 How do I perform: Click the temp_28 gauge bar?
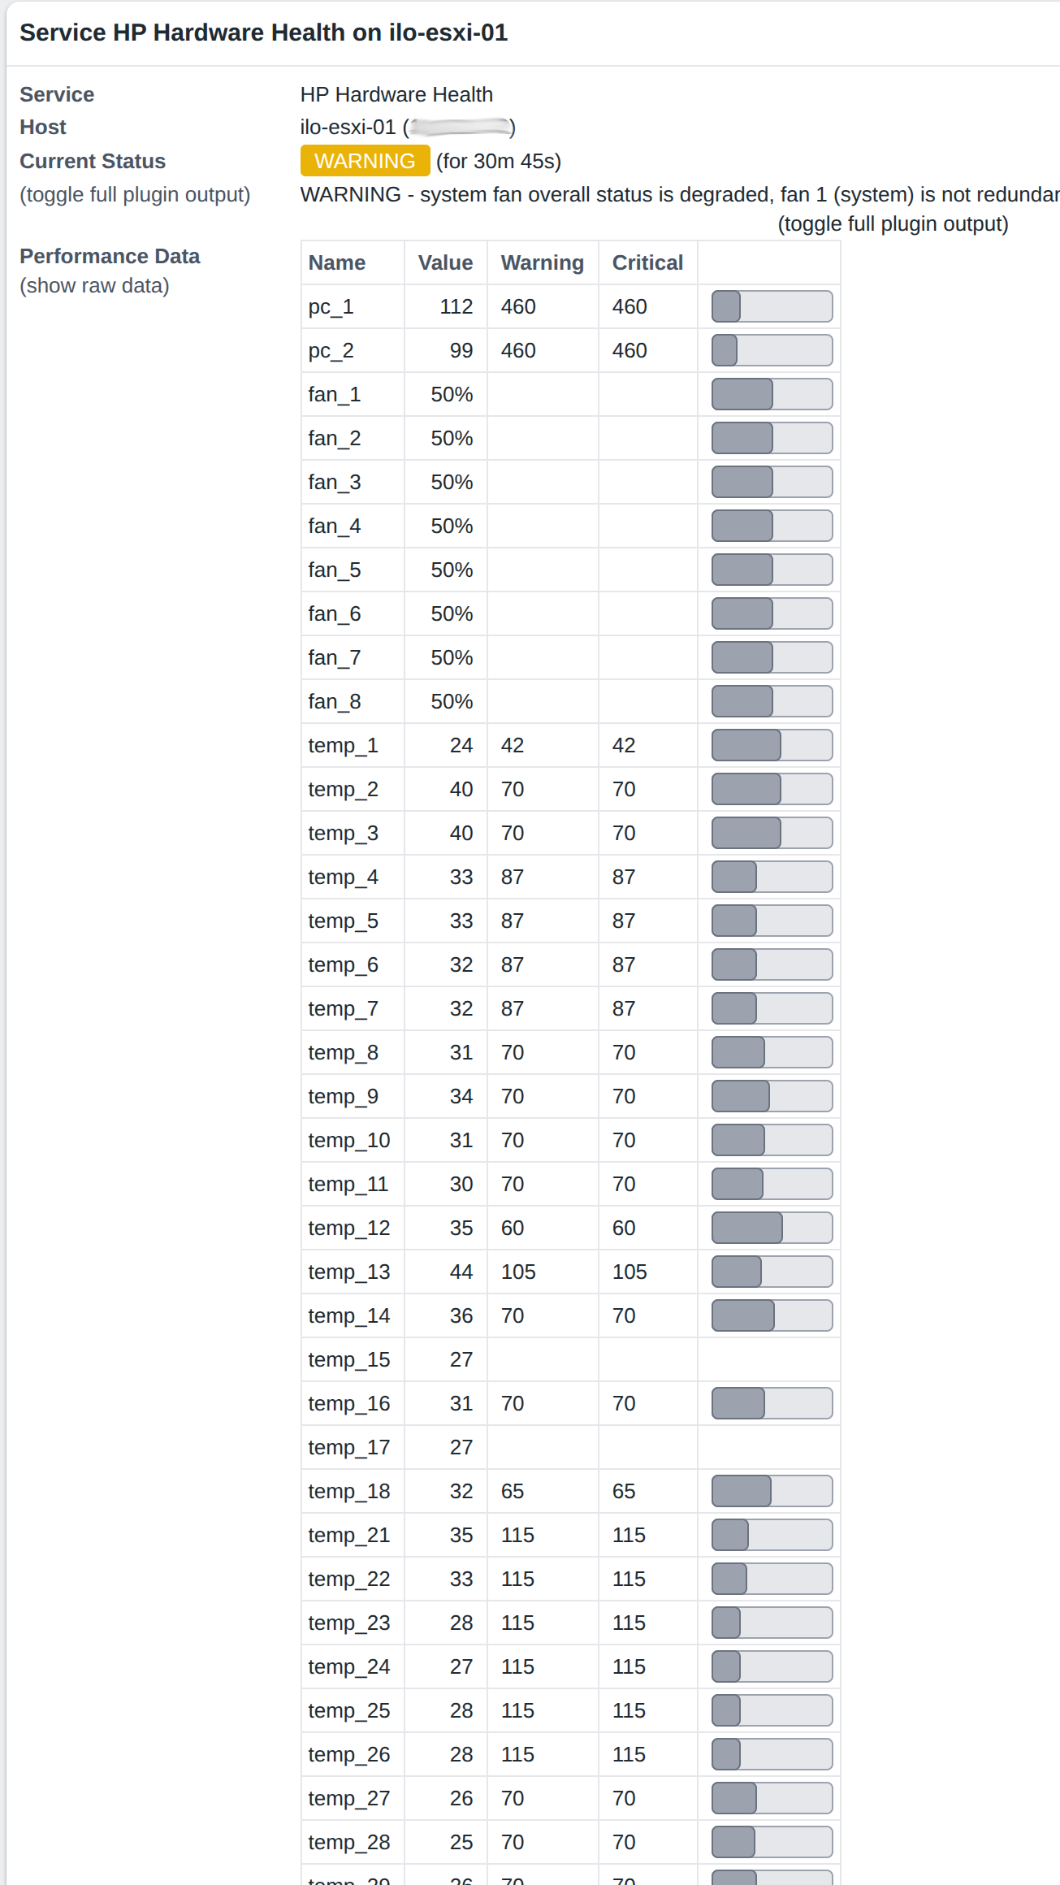(x=772, y=1842)
